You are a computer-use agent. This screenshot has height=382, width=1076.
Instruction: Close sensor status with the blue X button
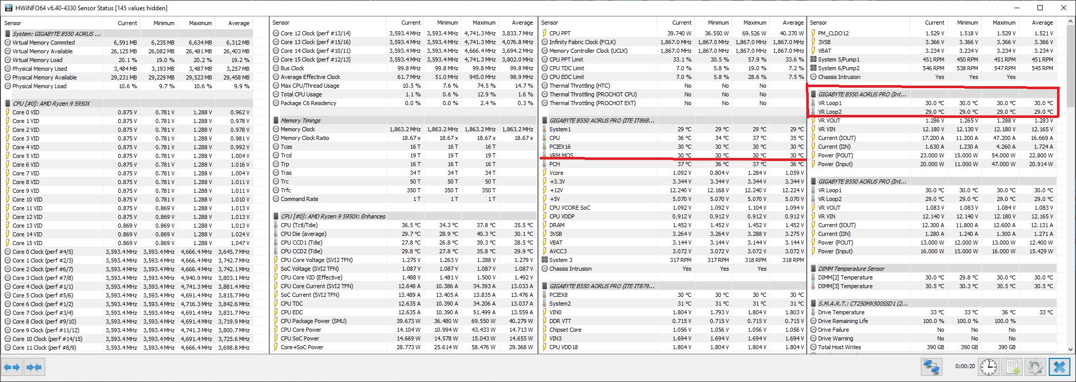[x=1060, y=367]
